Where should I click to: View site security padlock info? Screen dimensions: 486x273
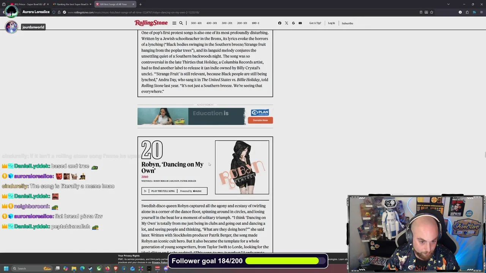[x=59, y=12]
